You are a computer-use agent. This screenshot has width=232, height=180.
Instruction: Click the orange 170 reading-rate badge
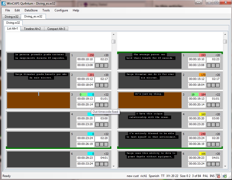pyautogui.click(x=202, y=75)
